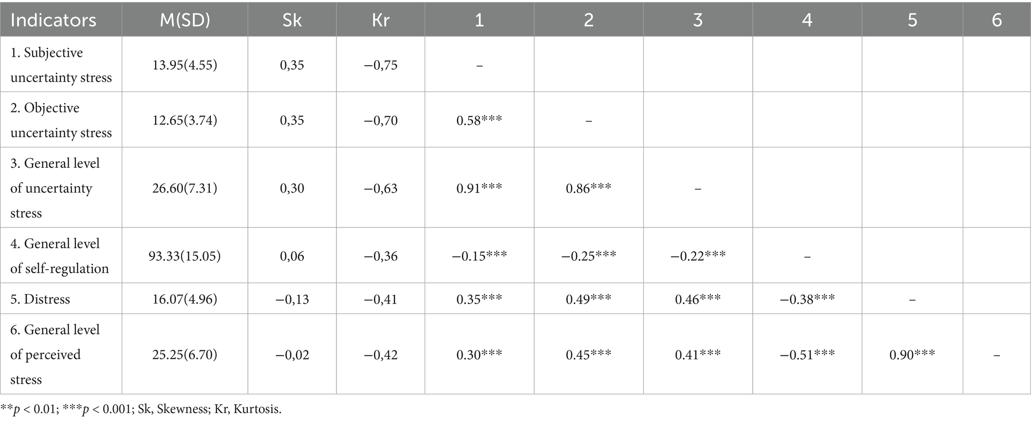
Task: Select the M(SD) column header
Action: pyautogui.click(x=185, y=20)
